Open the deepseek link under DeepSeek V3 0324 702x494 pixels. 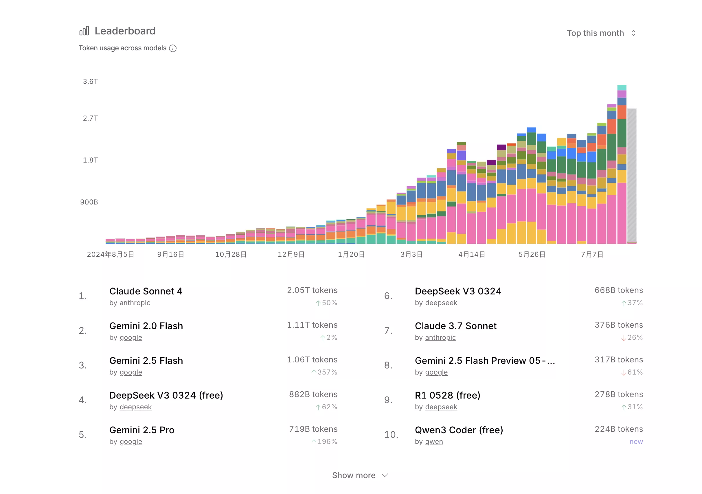tap(441, 303)
